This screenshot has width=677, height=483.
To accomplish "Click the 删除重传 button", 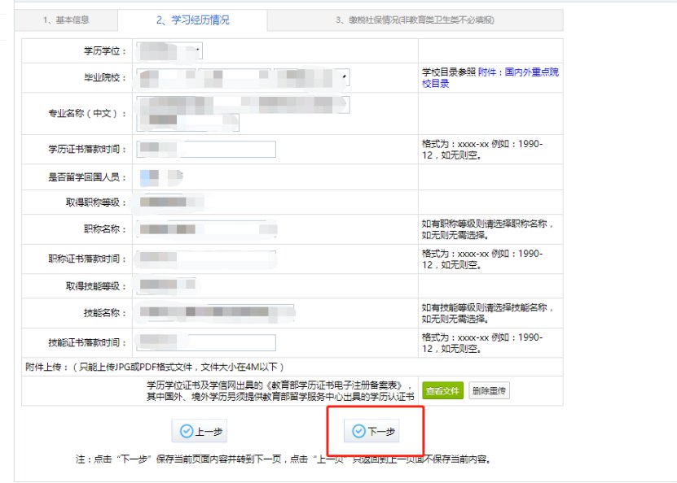I will click(489, 391).
